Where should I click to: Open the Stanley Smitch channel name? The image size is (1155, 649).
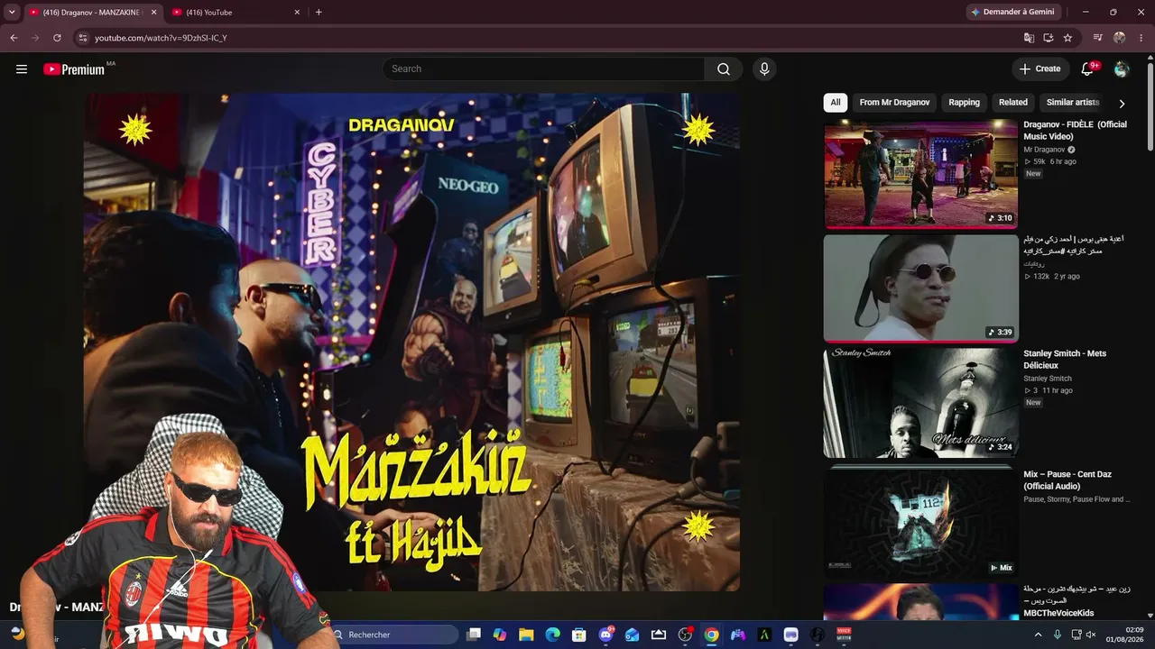click(1048, 379)
